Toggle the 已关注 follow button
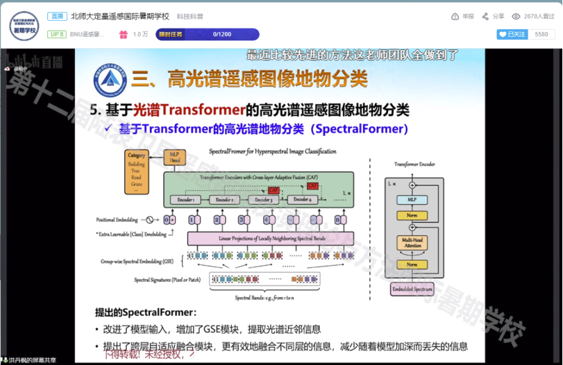 coord(512,34)
